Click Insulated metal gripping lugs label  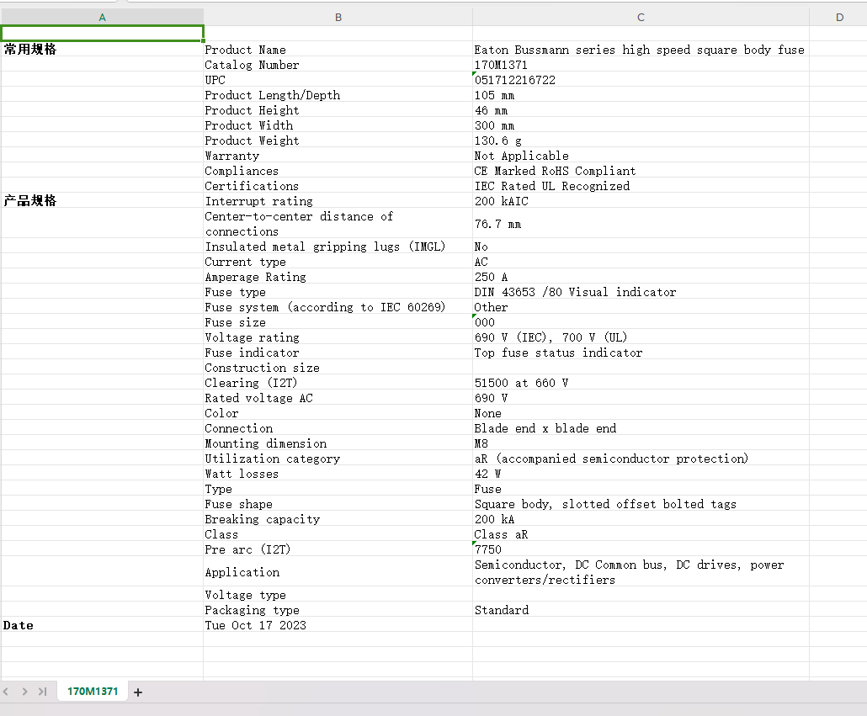pos(338,247)
